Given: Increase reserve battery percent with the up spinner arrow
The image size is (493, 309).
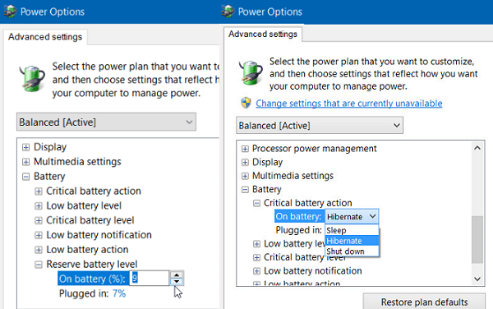Looking at the screenshot, I should tap(177, 274).
